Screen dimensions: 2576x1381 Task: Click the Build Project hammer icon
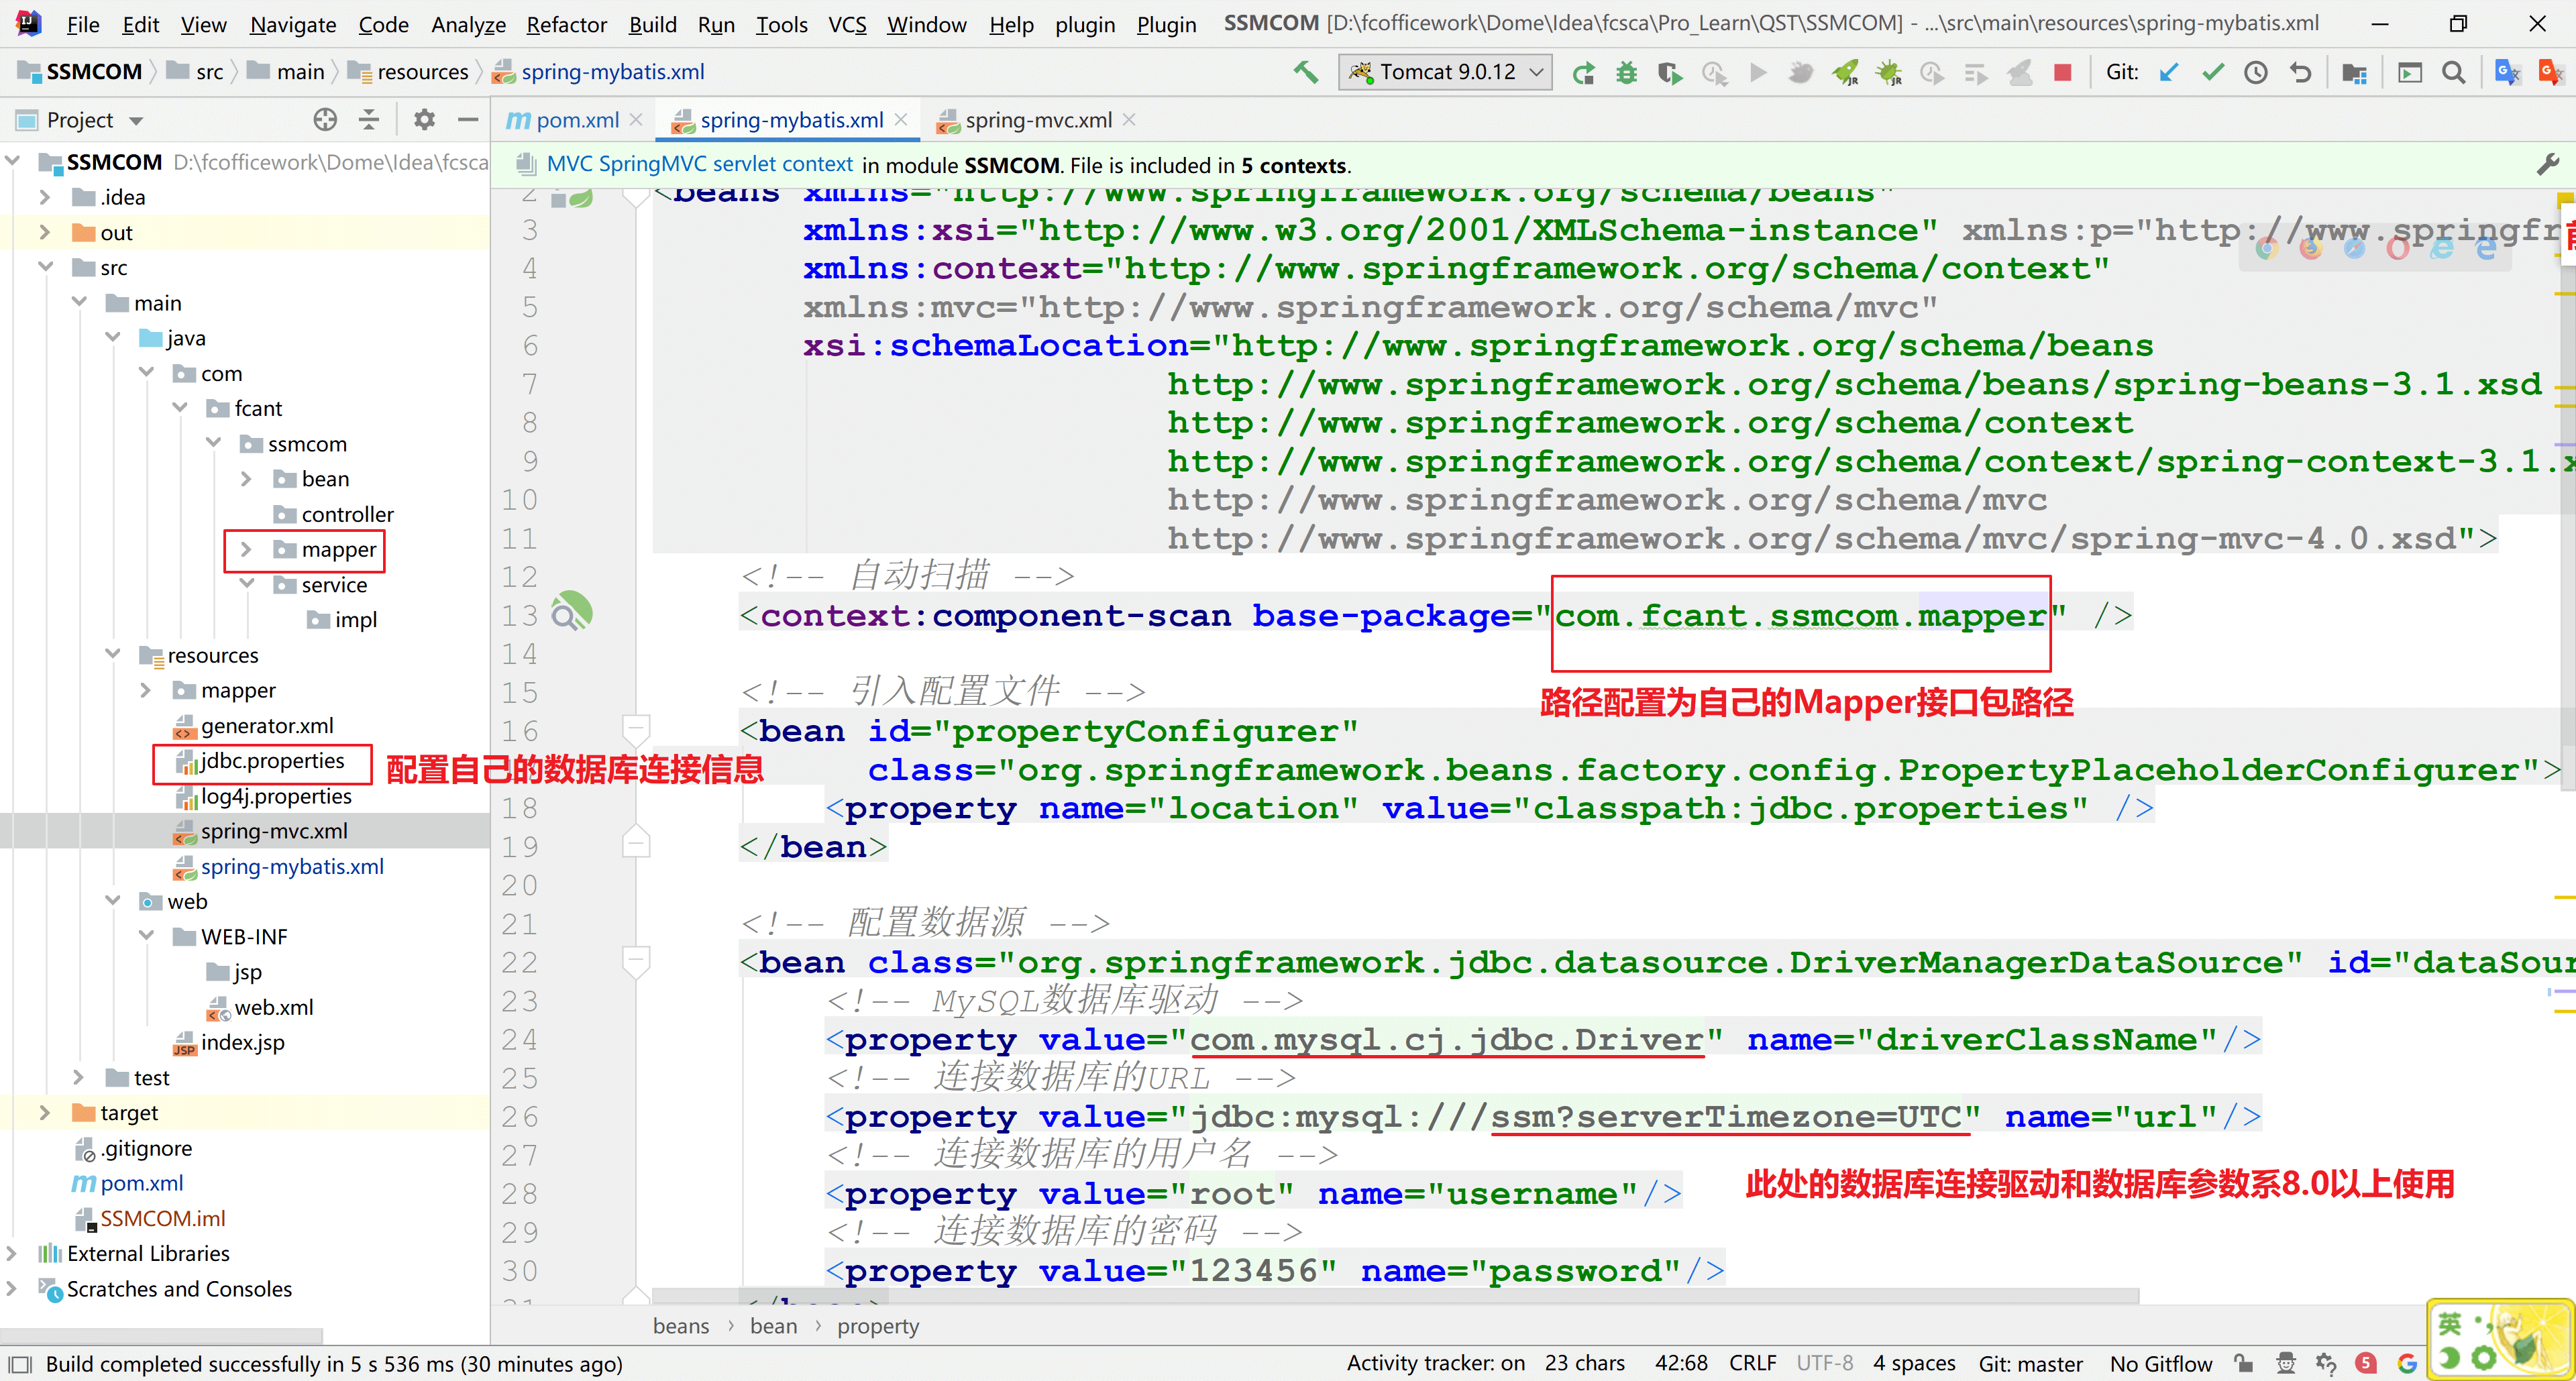click(x=1305, y=72)
